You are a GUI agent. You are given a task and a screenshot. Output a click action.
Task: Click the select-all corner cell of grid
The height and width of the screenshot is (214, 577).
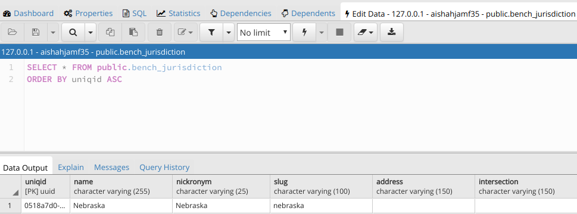10,187
